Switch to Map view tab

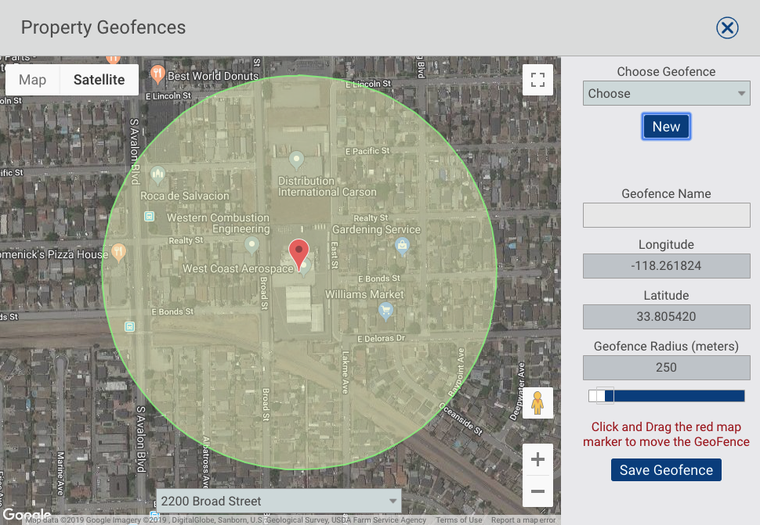coord(32,80)
